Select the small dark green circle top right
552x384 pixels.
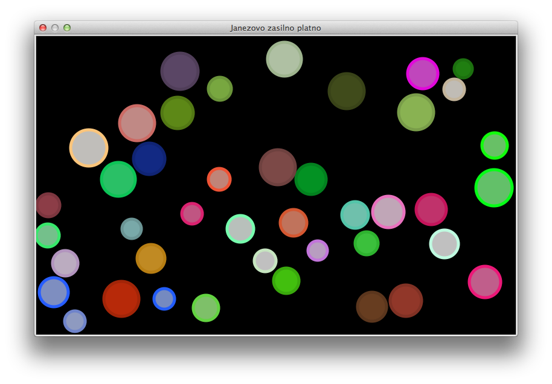click(463, 69)
